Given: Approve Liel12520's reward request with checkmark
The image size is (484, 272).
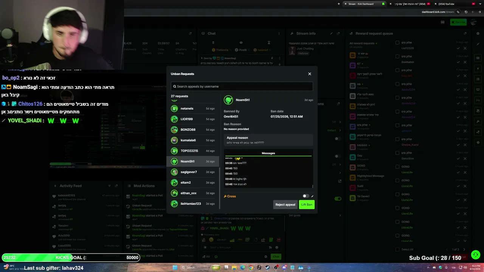Looking at the screenshot, I should [458, 48].
